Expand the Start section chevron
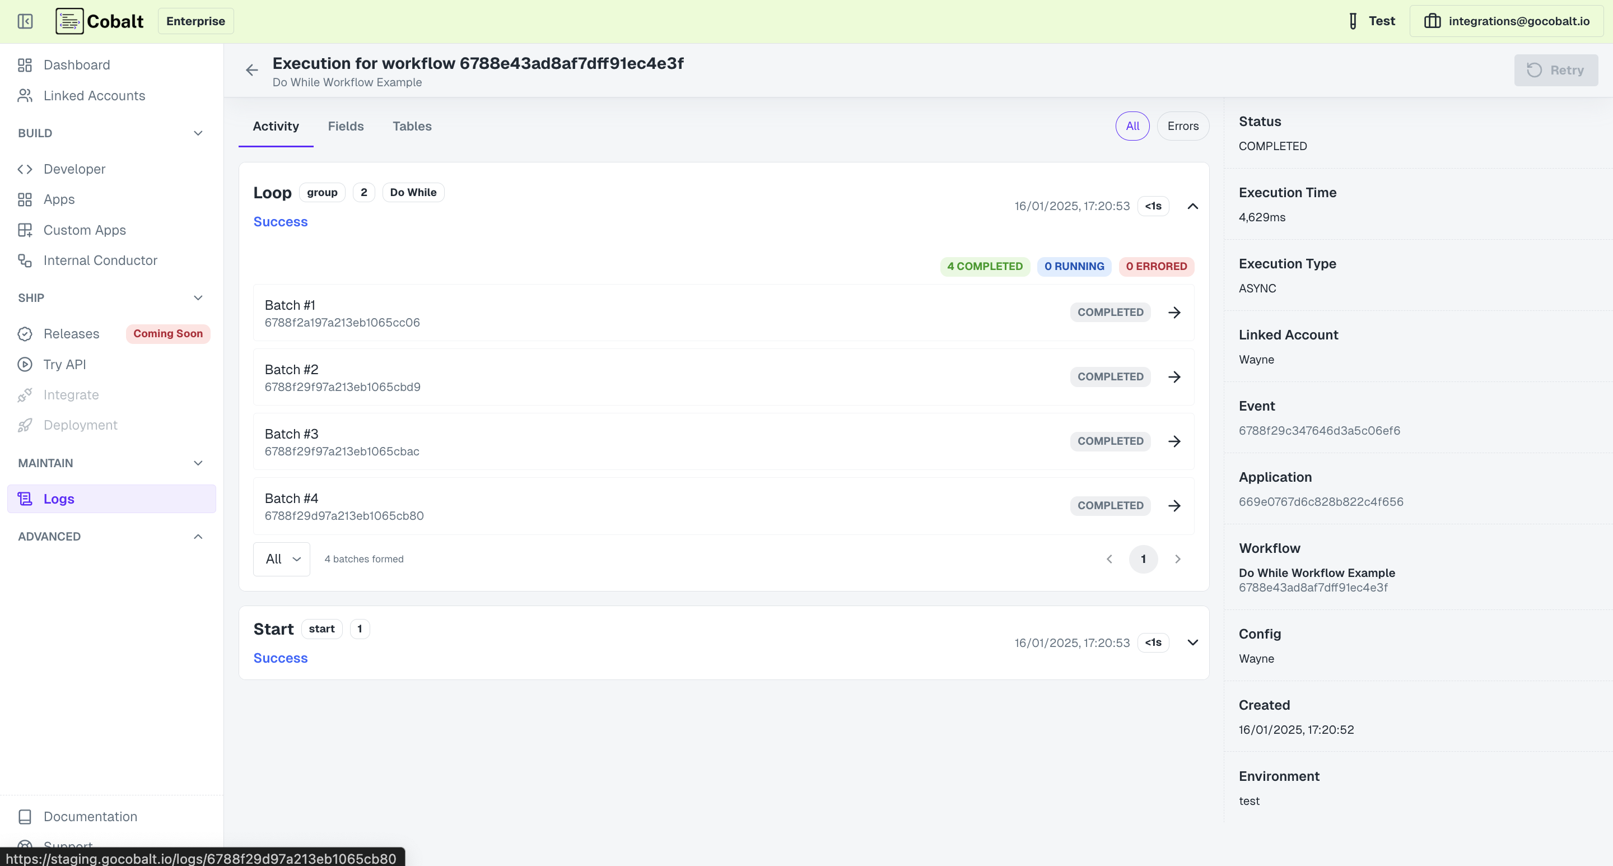The image size is (1613, 866). coord(1192,642)
